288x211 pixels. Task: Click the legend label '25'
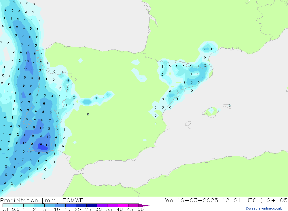click(x=88, y=209)
